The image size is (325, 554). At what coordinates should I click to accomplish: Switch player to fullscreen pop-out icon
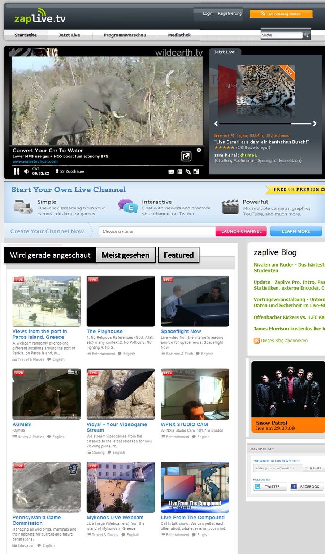click(x=196, y=172)
